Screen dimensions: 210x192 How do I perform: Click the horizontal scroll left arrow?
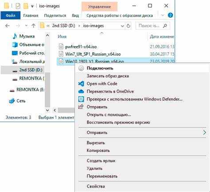coord(55,110)
